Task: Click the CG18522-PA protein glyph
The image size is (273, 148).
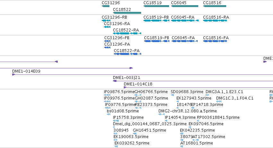Action: pyautogui.click(x=127, y=54)
